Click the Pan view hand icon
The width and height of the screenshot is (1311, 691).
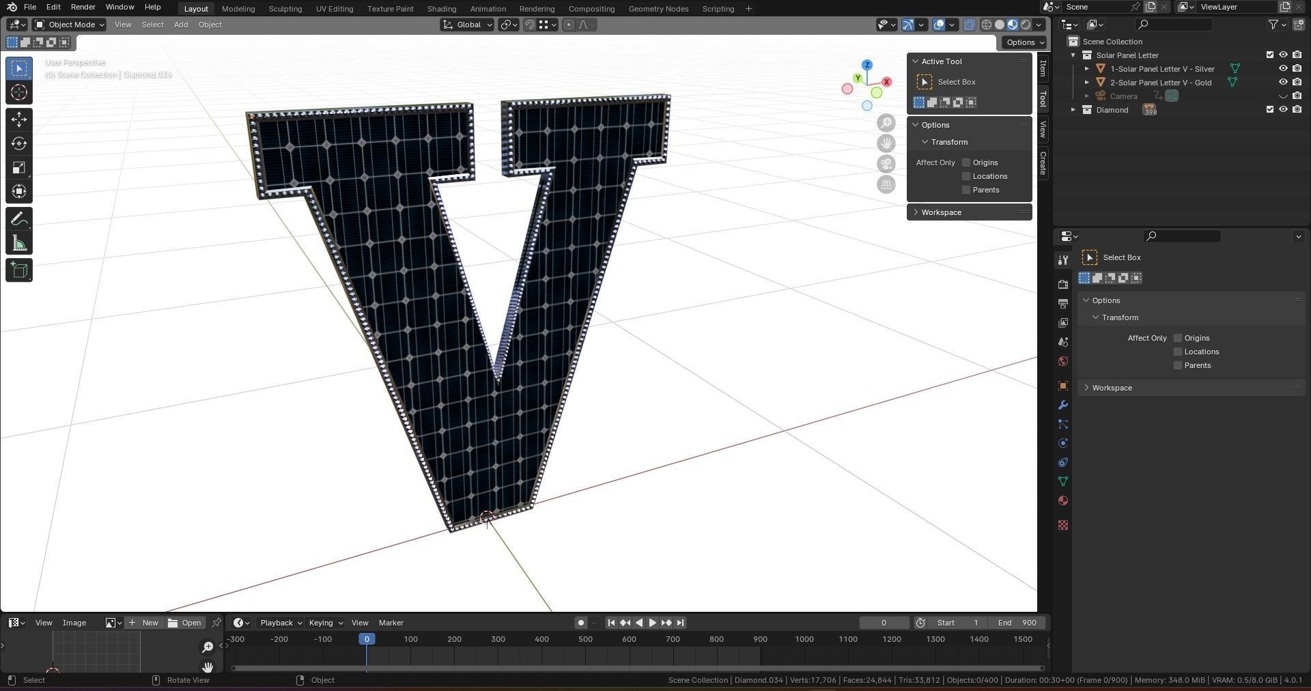point(886,143)
